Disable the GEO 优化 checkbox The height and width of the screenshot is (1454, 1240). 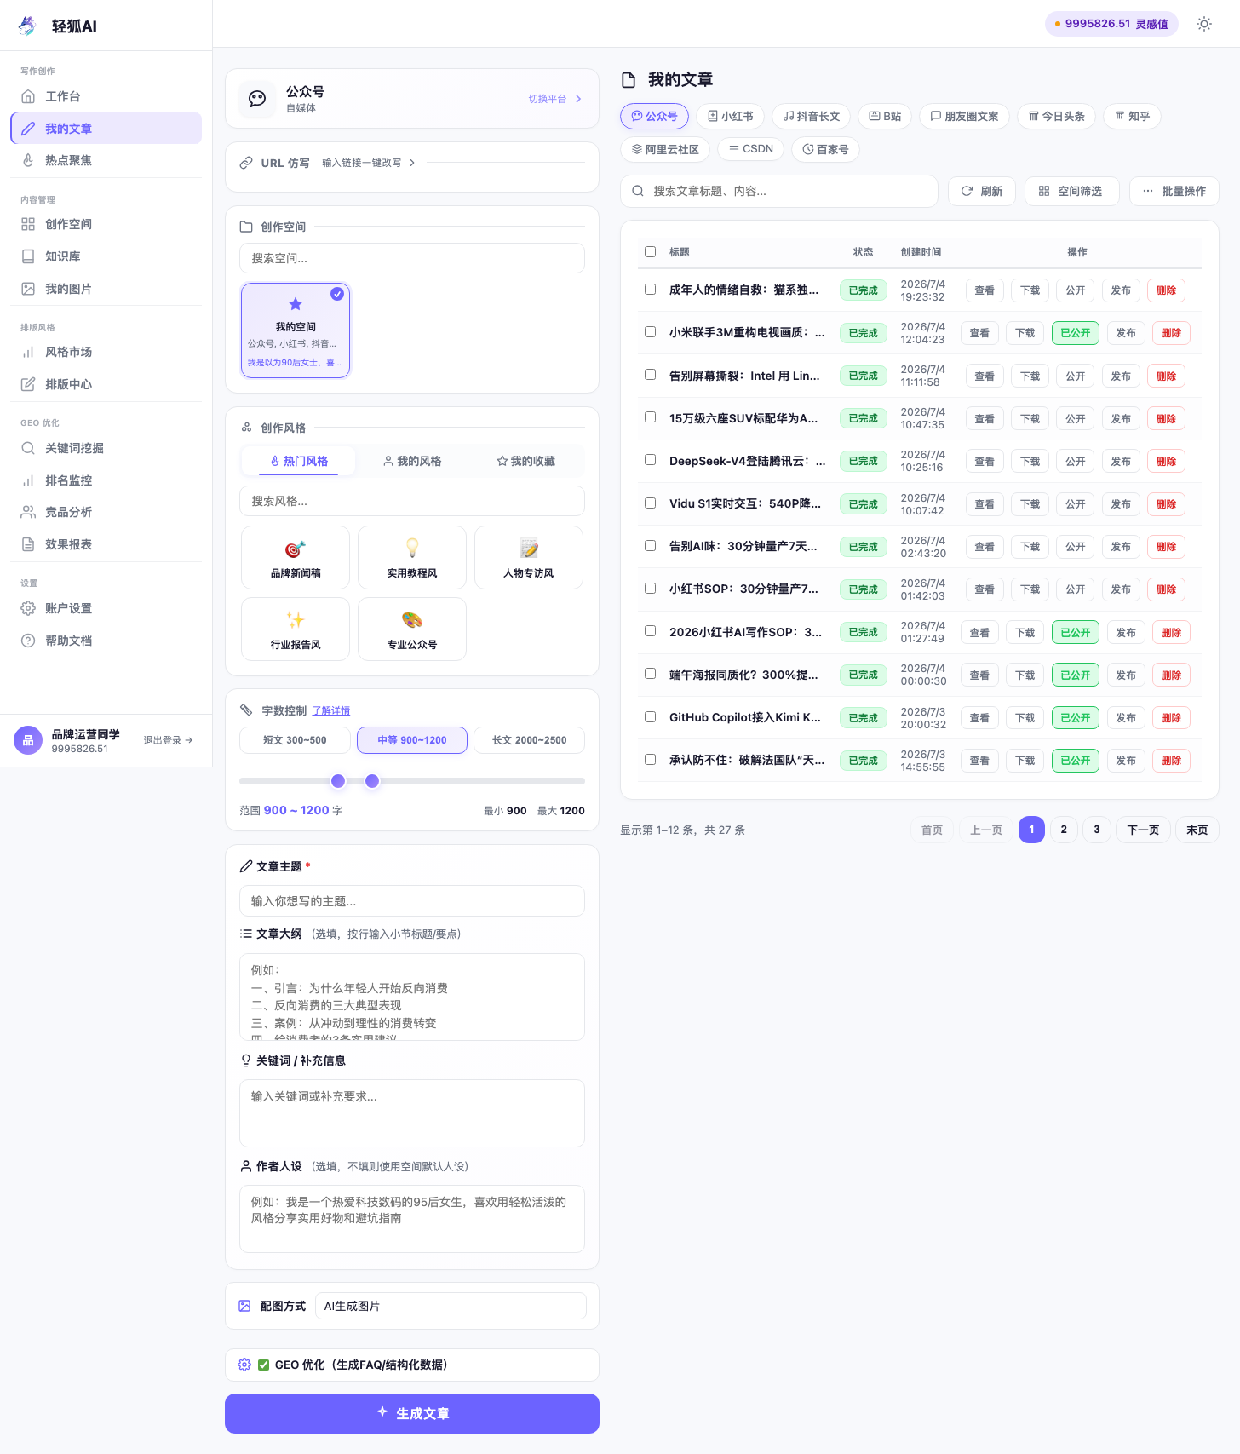tap(264, 1365)
